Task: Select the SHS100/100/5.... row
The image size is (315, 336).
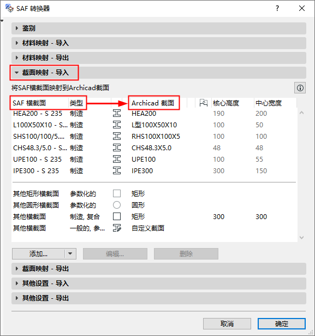Action: (154, 136)
